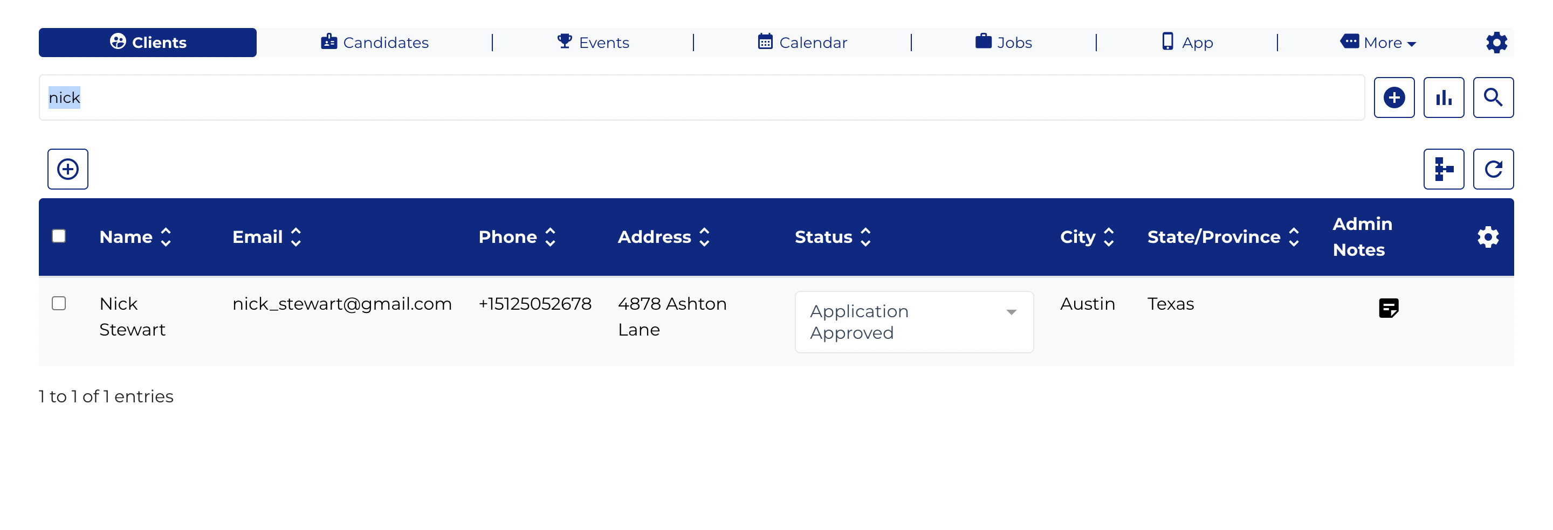
Task: Open the More dropdown menu
Action: pos(1378,43)
